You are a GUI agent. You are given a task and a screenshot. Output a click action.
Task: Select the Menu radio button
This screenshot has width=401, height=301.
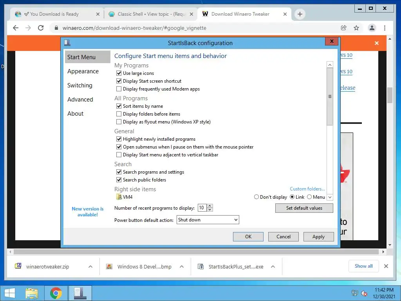(309, 197)
